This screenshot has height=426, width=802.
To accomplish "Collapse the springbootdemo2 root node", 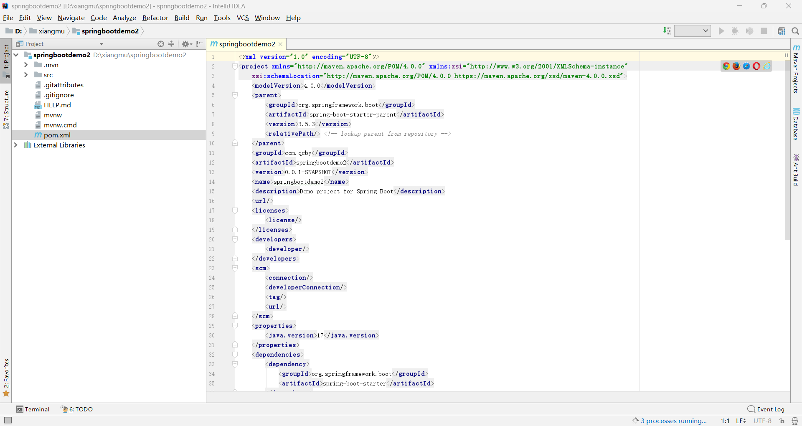I will 16,55.
